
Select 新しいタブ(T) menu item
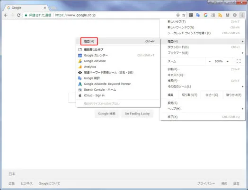pos(203,21)
